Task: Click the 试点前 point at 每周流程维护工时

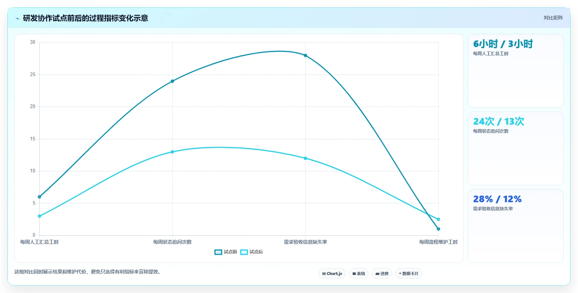Action: [x=438, y=229]
